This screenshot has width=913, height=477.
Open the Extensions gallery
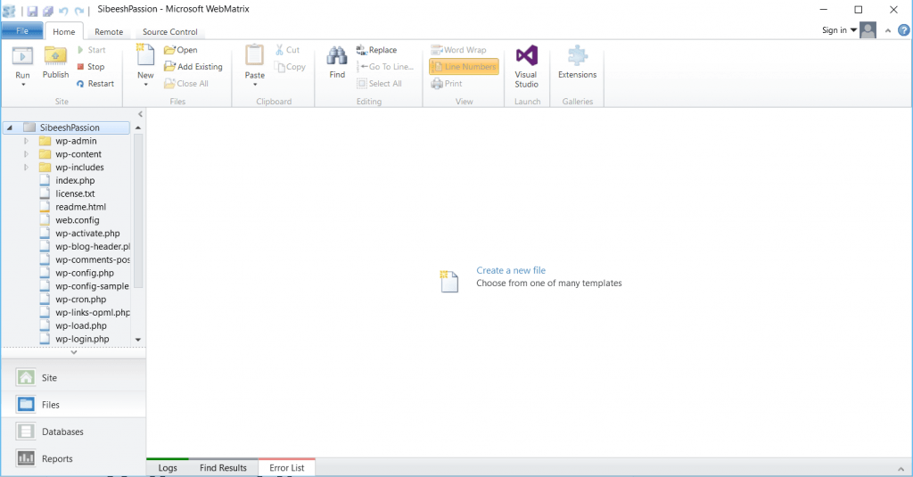click(577, 62)
